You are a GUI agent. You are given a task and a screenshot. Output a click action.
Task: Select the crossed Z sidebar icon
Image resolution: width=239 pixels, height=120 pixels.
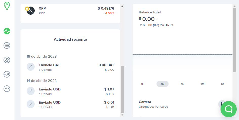(x=7, y=60)
